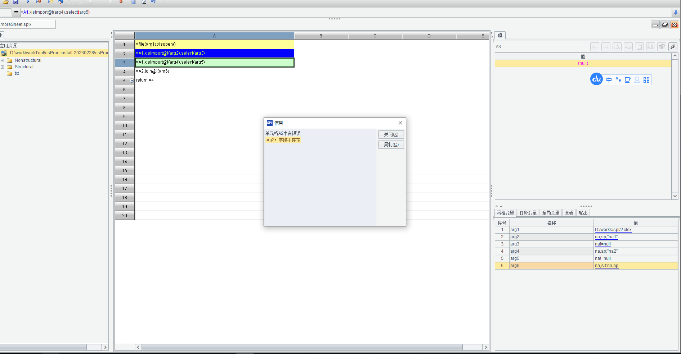Click the magnifier view icon in value panel

(x=617, y=47)
